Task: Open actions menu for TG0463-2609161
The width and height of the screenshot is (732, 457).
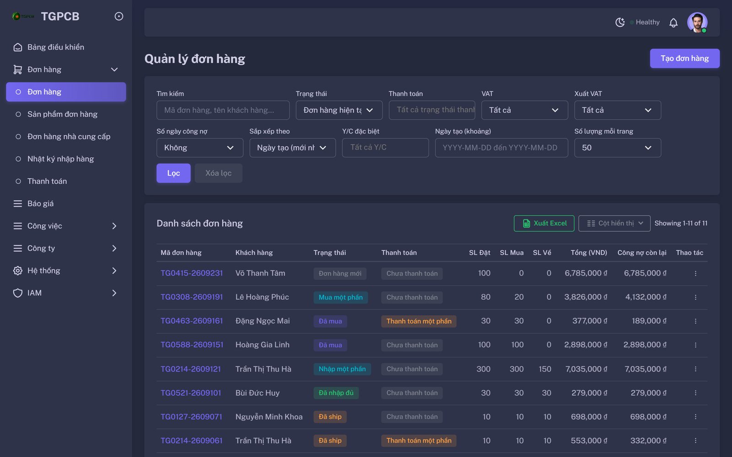Action: (695, 321)
